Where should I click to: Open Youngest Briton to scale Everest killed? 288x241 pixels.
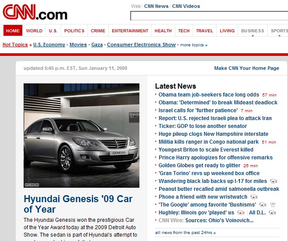206,150
